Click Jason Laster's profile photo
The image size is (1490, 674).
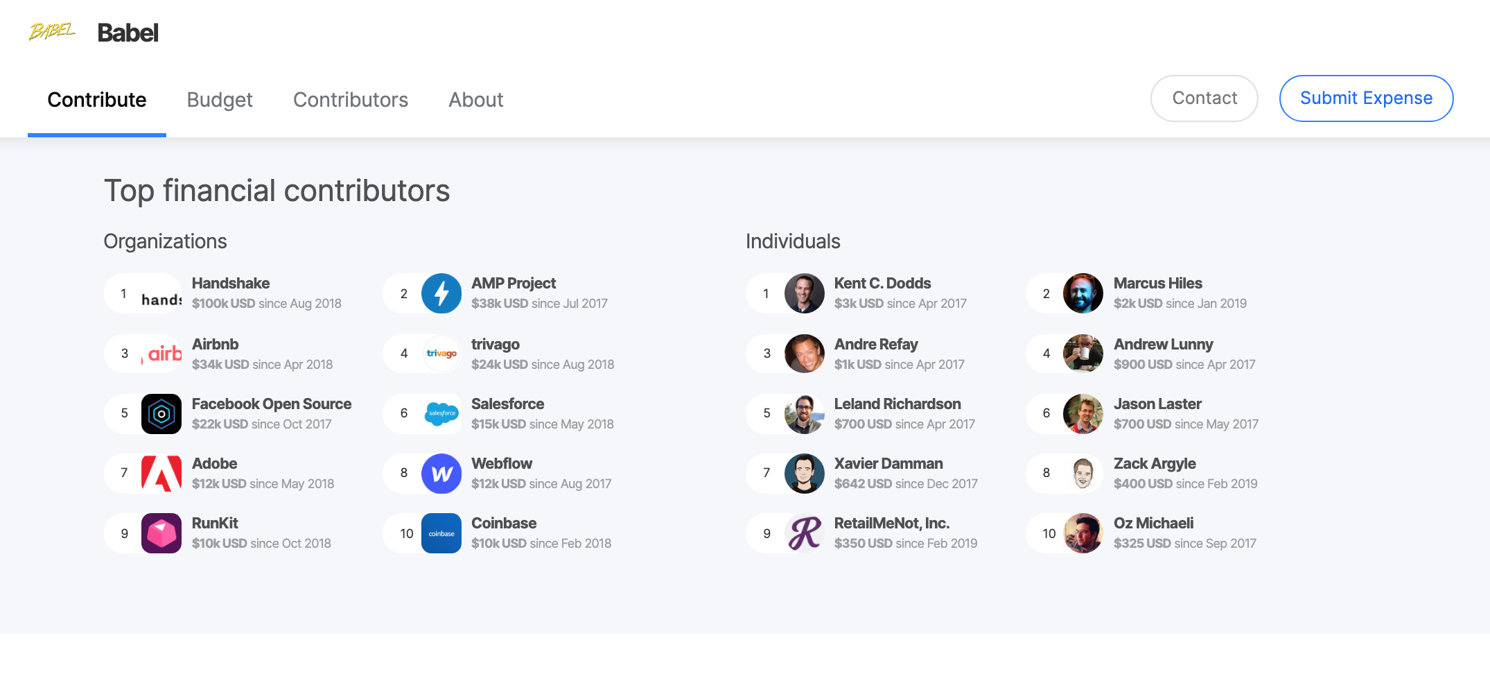tap(1083, 414)
